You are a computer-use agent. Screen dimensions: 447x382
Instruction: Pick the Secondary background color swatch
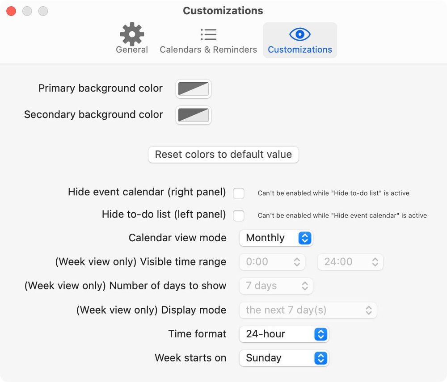tap(193, 115)
